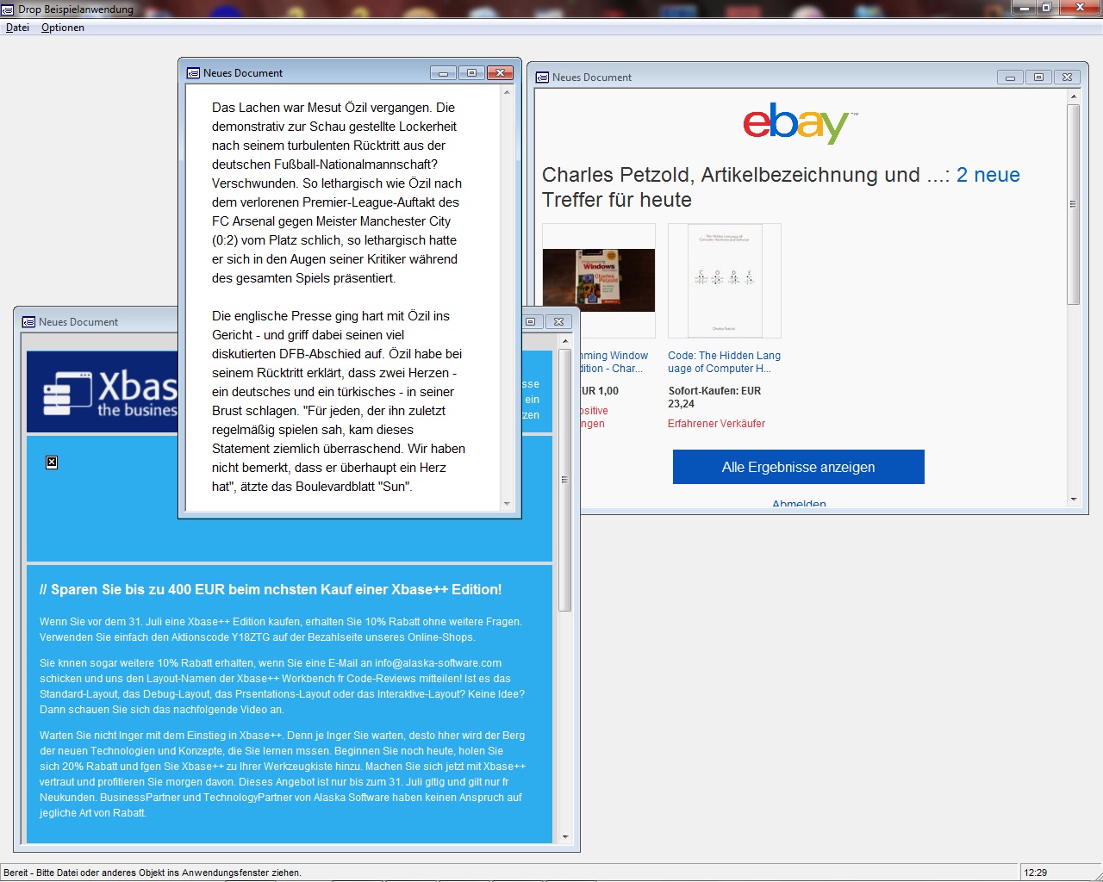Click the 'Sofort-Kaufen: EUR 23,24' price

[x=714, y=397]
